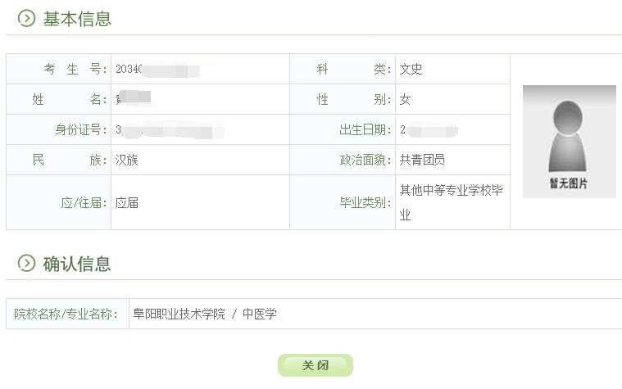
Task: Click the 暂无图片 placeholder photo
Action: click(569, 142)
